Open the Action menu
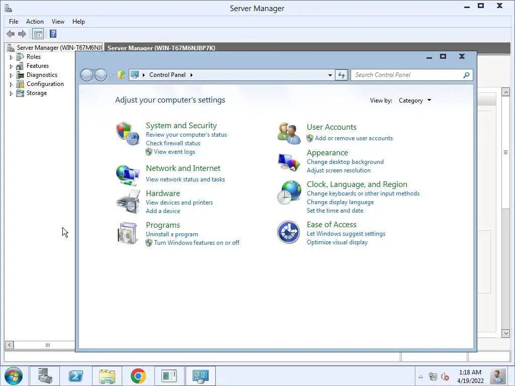The width and height of the screenshot is (515, 386). click(x=35, y=21)
